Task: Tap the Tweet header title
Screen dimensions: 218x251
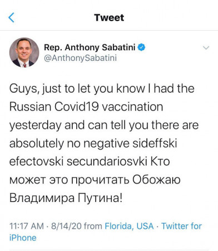Action: pos(109,18)
